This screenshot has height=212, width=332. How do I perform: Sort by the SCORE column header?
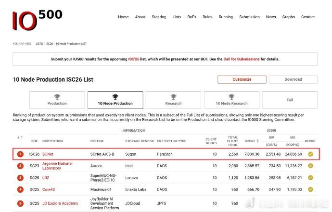(252, 141)
